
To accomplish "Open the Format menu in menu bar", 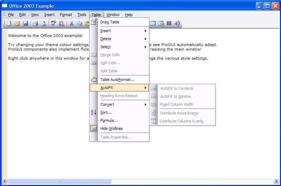I will point(66,15).
